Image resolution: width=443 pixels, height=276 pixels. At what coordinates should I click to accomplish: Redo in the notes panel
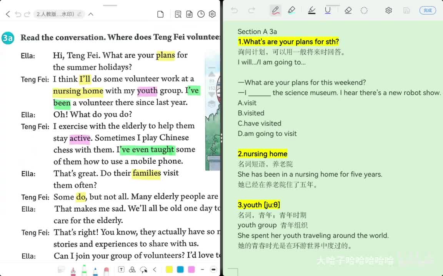click(251, 10)
